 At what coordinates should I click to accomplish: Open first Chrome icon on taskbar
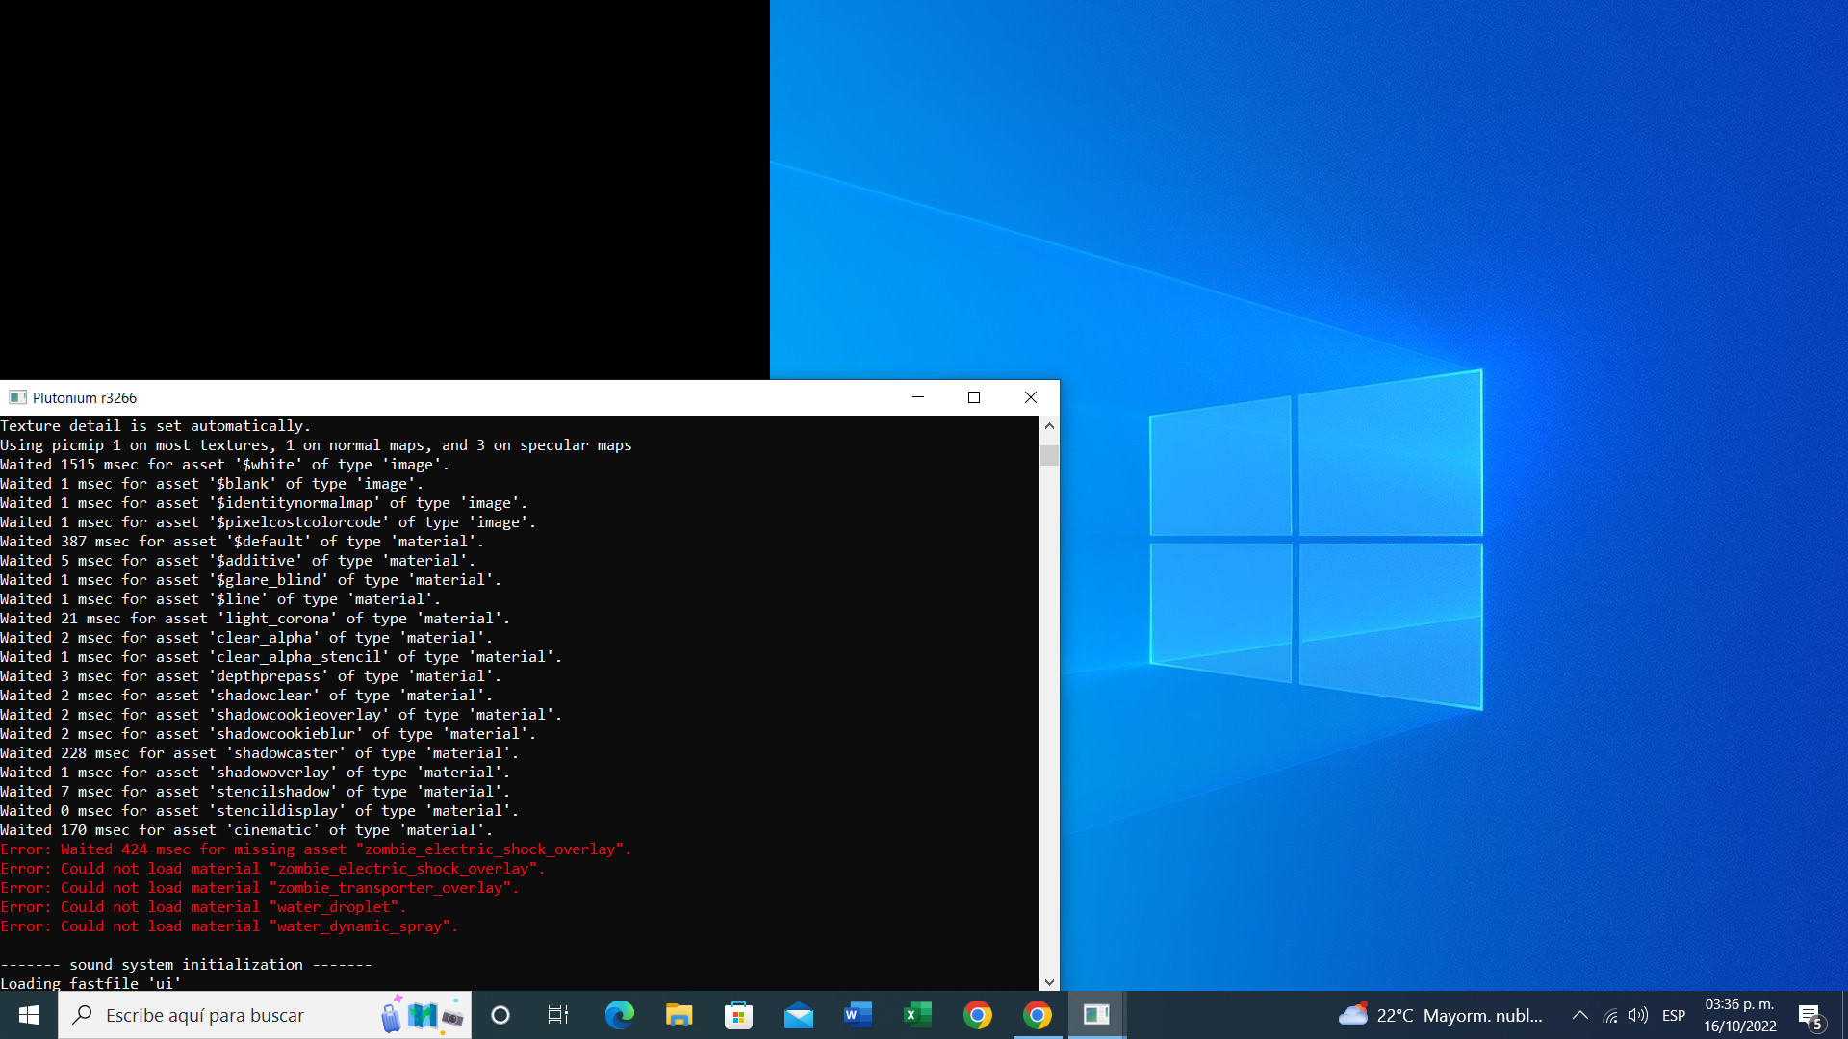[x=977, y=1015]
